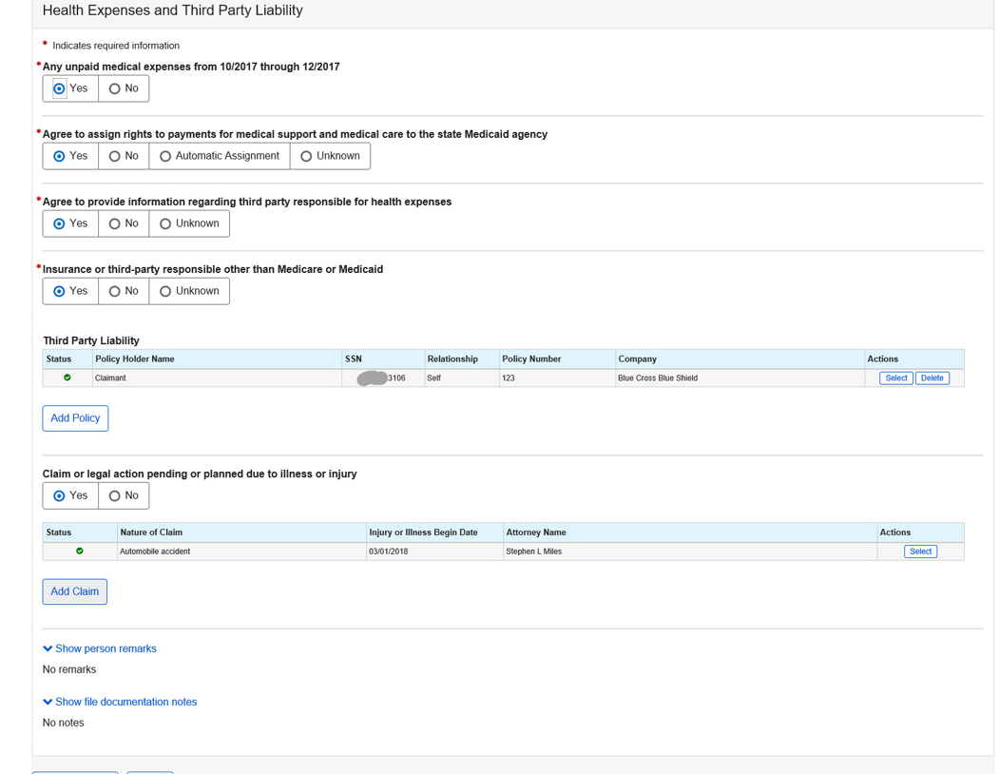Click green status icon for Automobile accident claim

click(x=80, y=551)
